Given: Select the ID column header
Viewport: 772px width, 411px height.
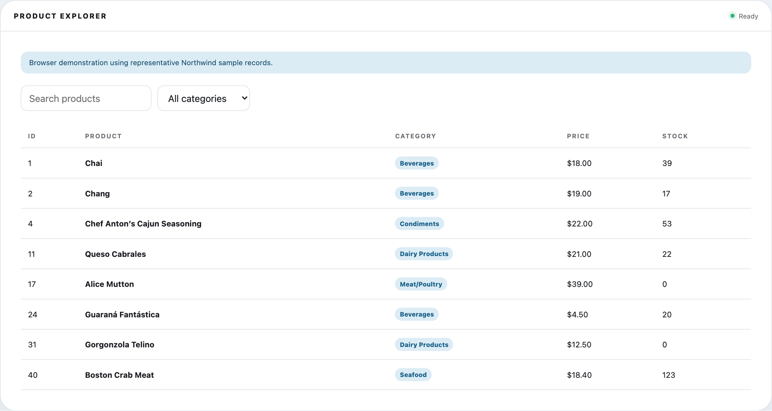Looking at the screenshot, I should (32, 136).
